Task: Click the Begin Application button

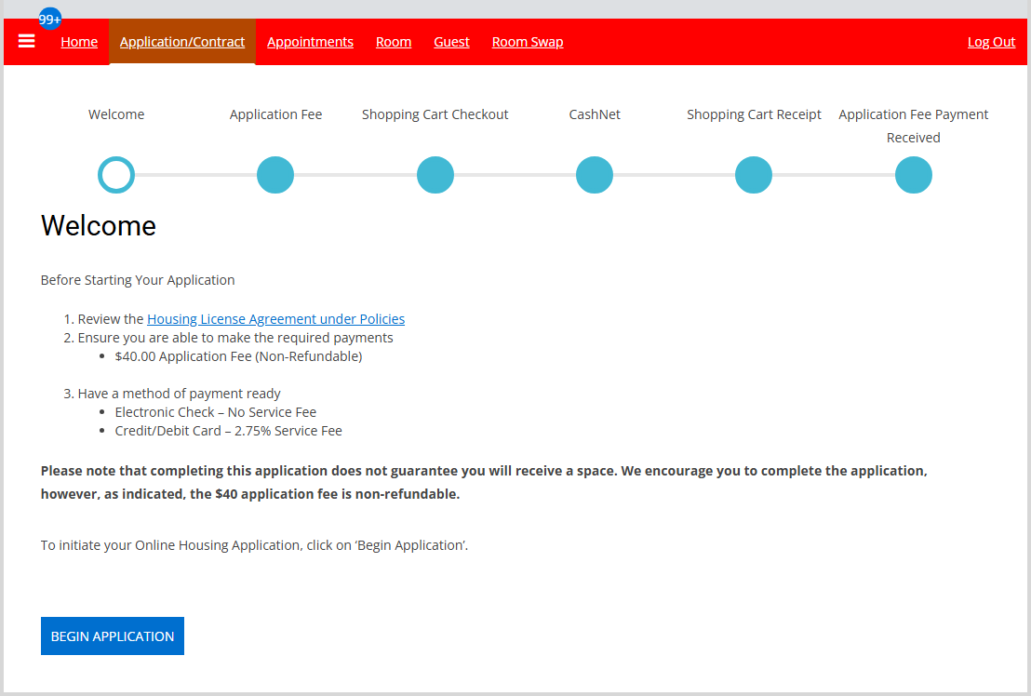Action: [113, 636]
